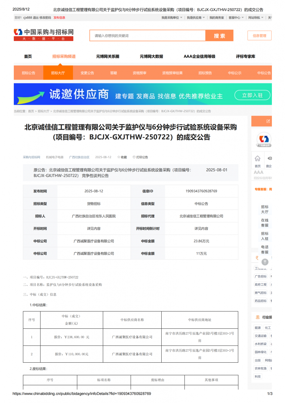Click sidebar 招标入驻 floating button

(x=265, y=236)
